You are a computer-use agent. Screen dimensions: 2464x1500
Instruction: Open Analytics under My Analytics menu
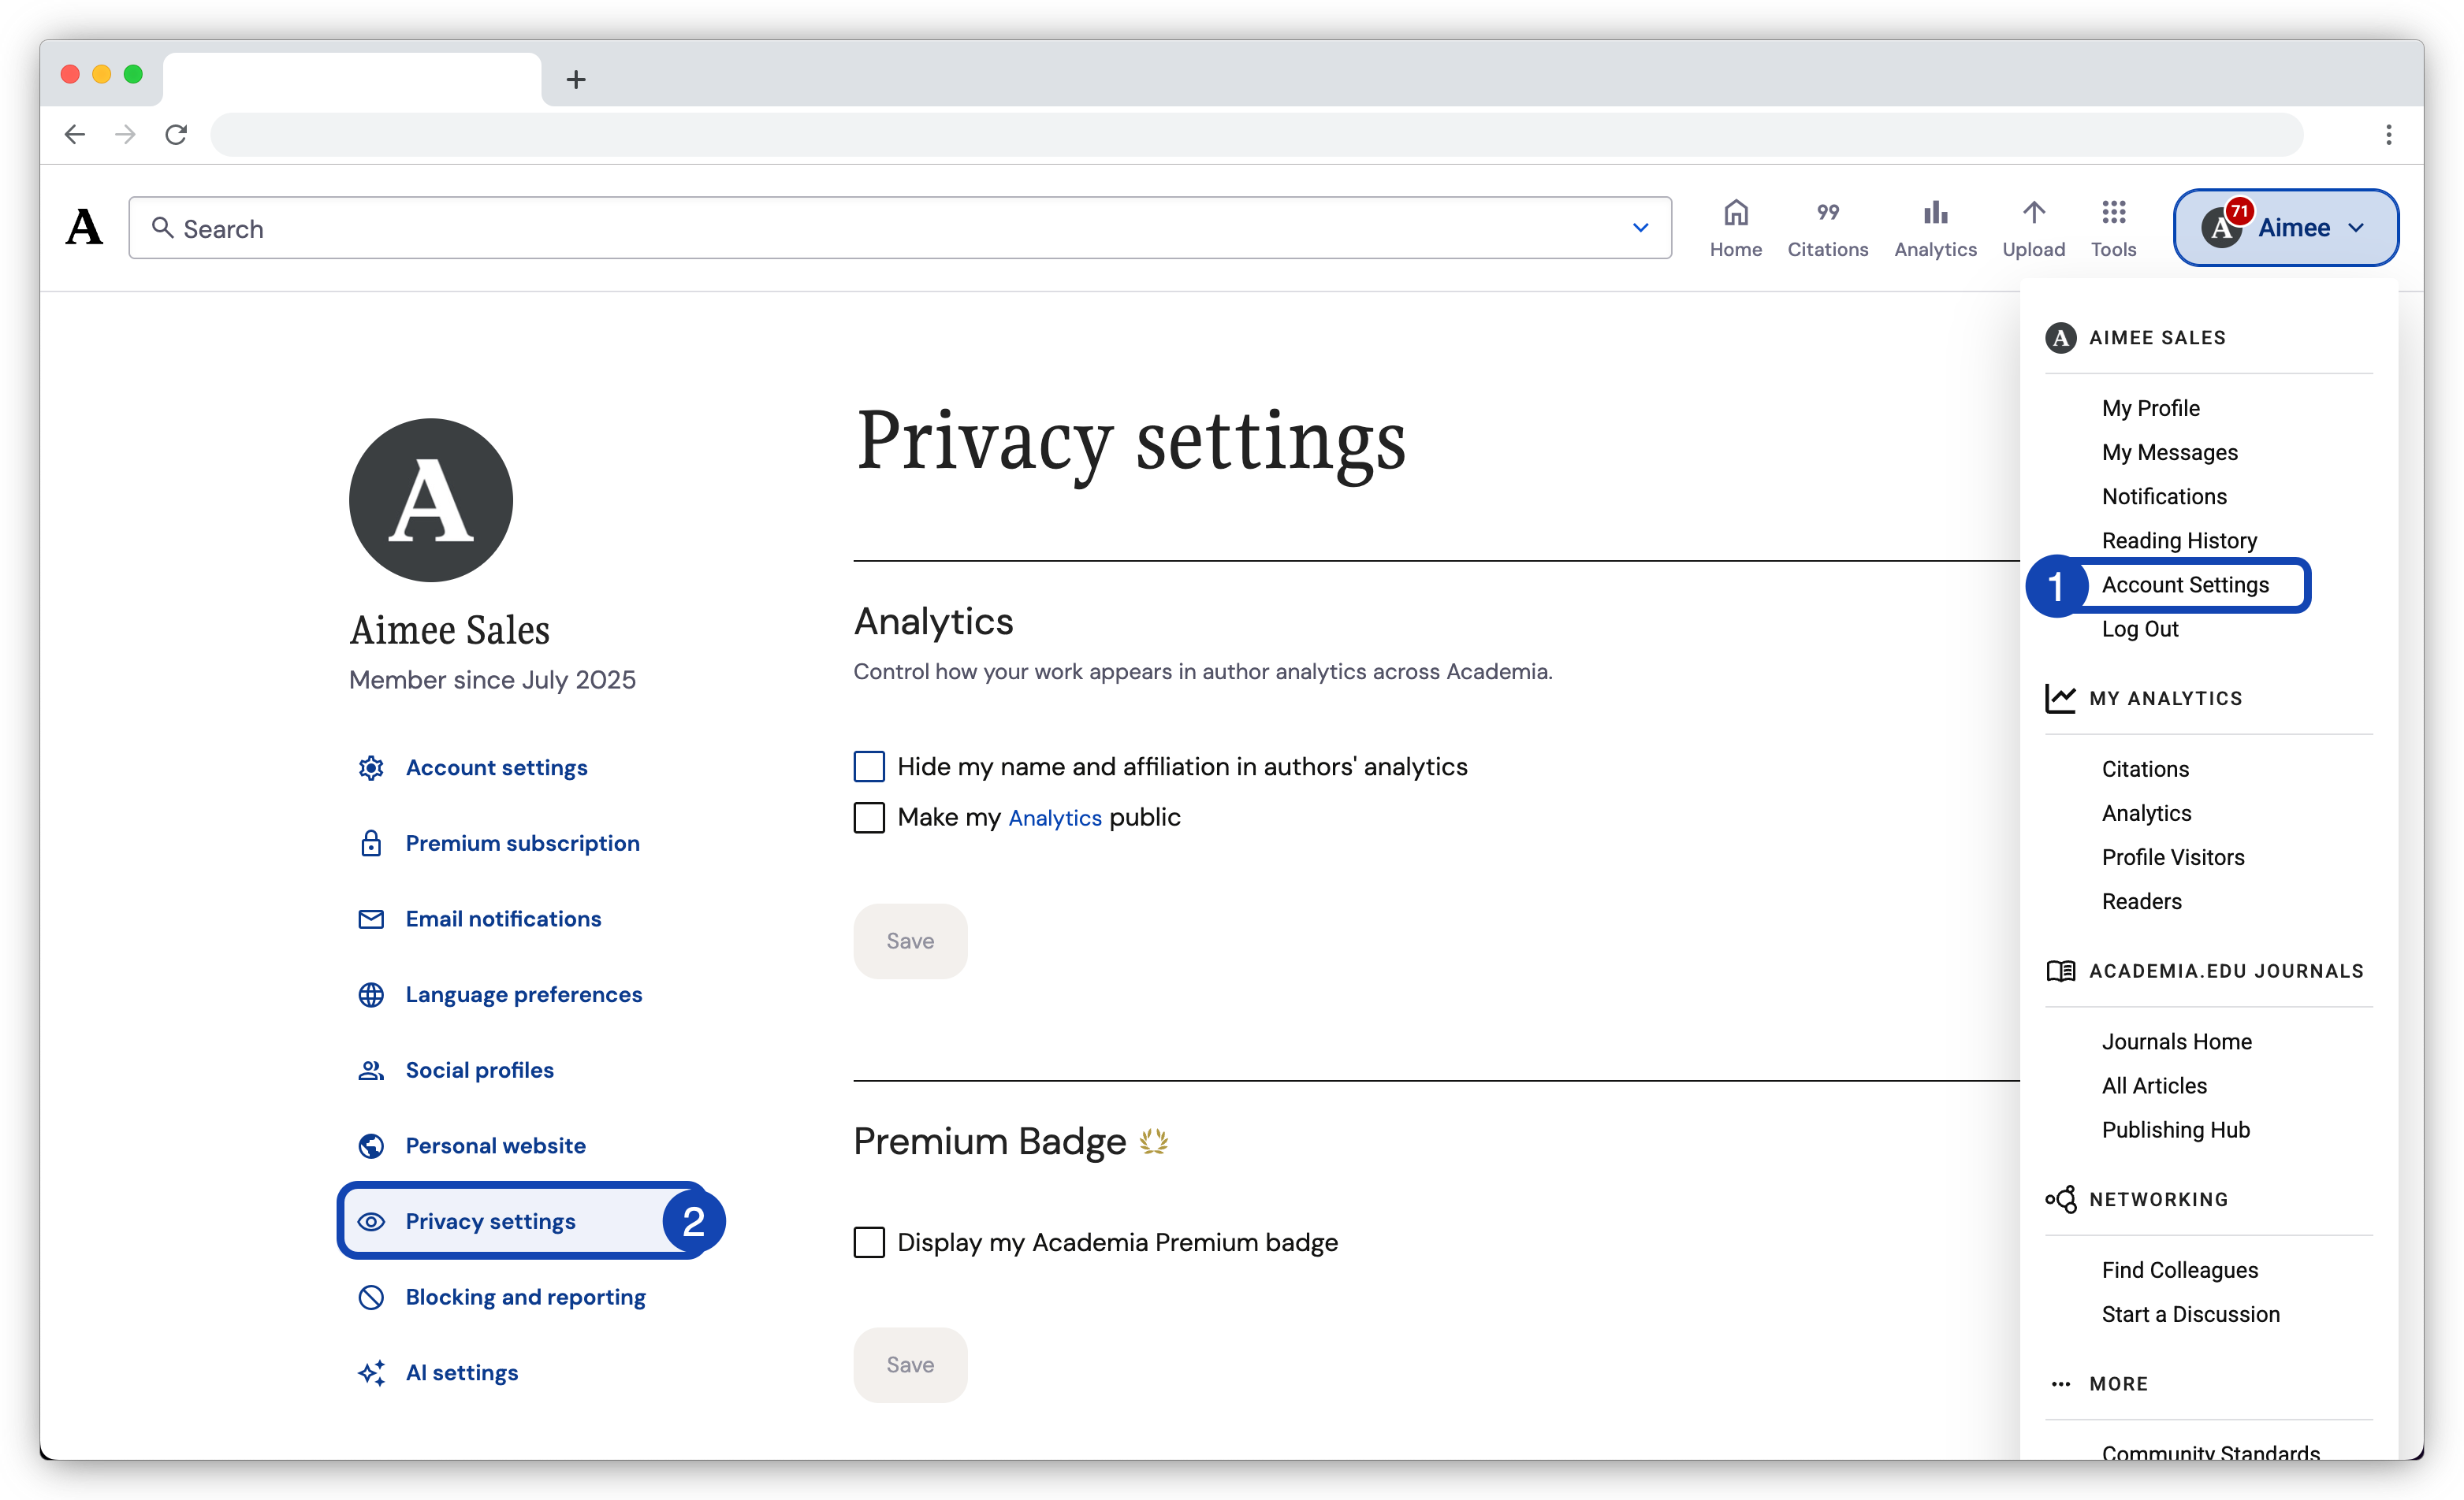pyautogui.click(x=2146, y=812)
